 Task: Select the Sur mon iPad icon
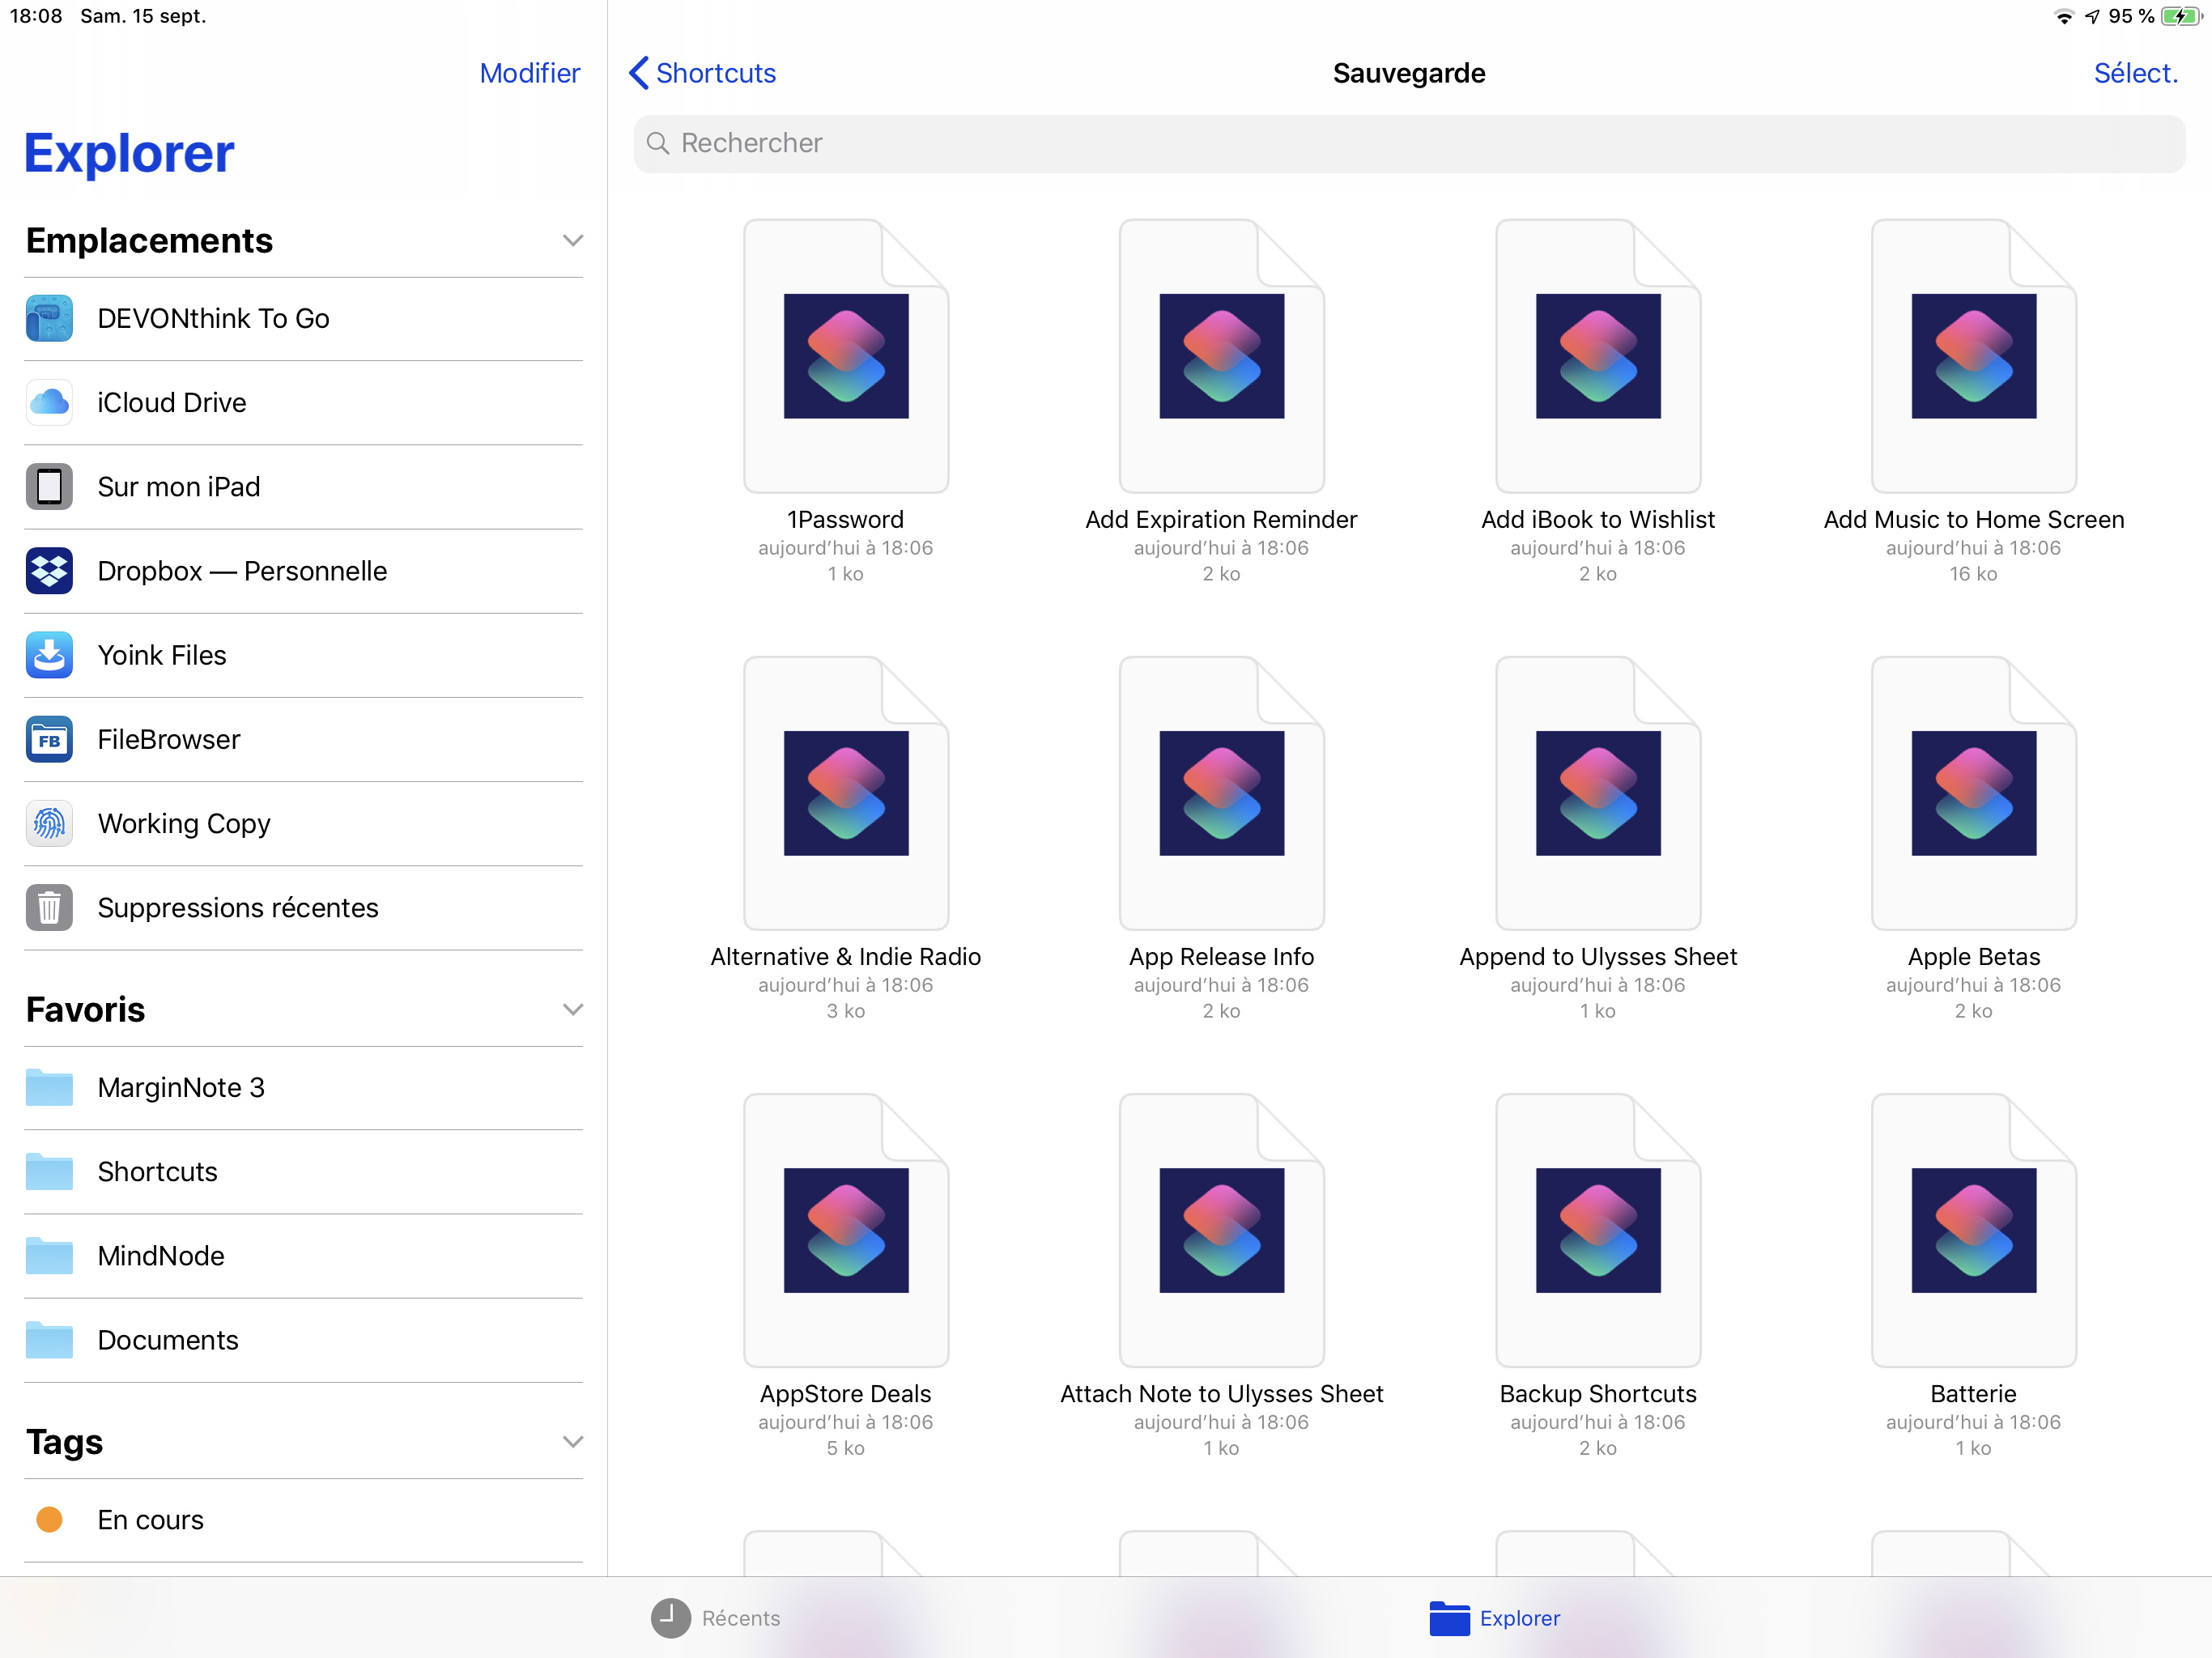(49, 487)
